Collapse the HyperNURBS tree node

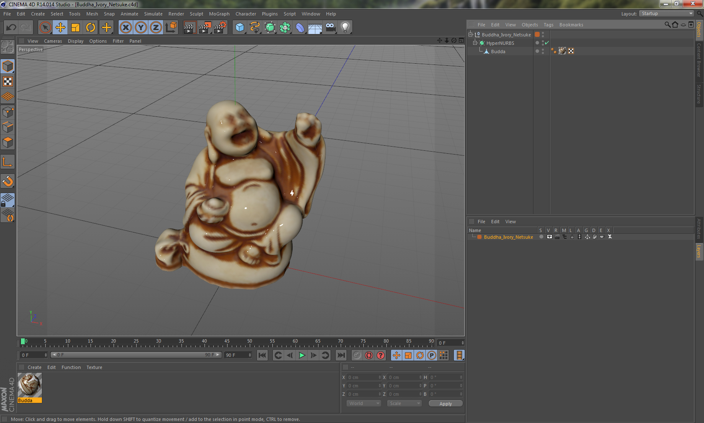(475, 43)
